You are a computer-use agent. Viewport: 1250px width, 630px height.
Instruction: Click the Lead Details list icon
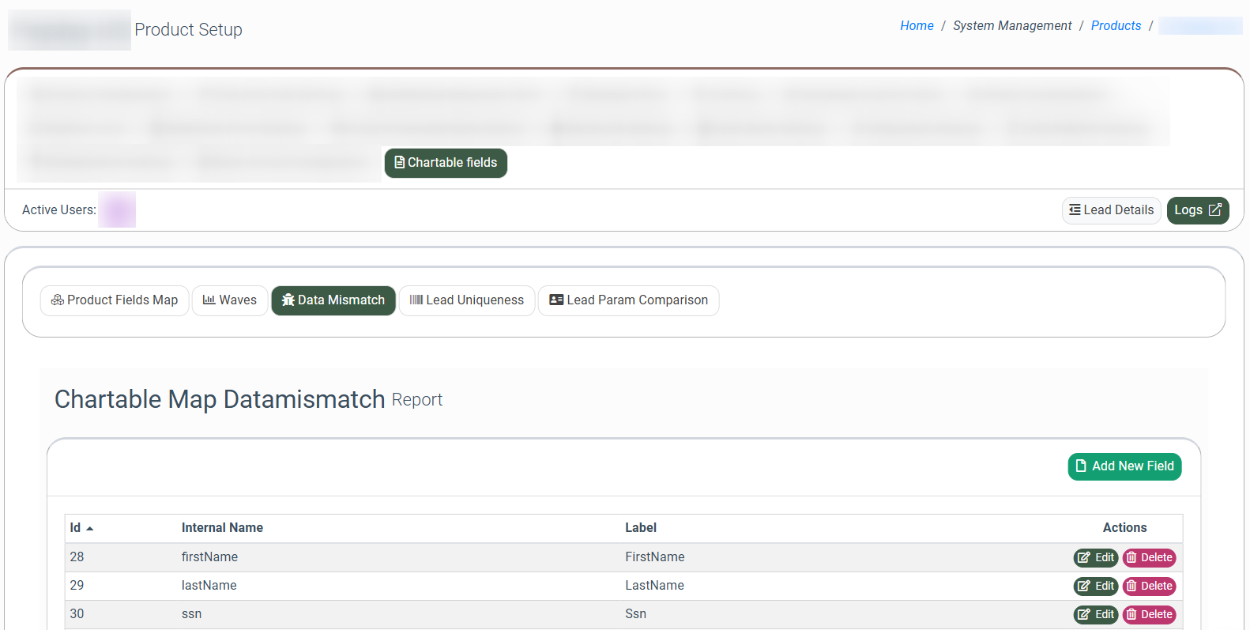tap(1075, 210)
